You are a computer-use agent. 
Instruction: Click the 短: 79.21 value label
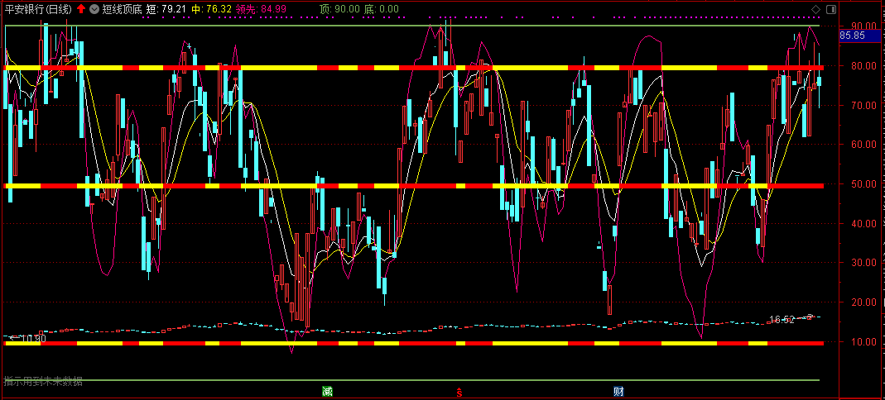click(166, 9)
